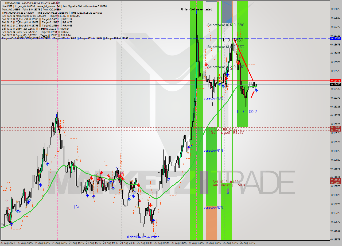Select the 'correction 87.5' blue label

tap(213, 207)
